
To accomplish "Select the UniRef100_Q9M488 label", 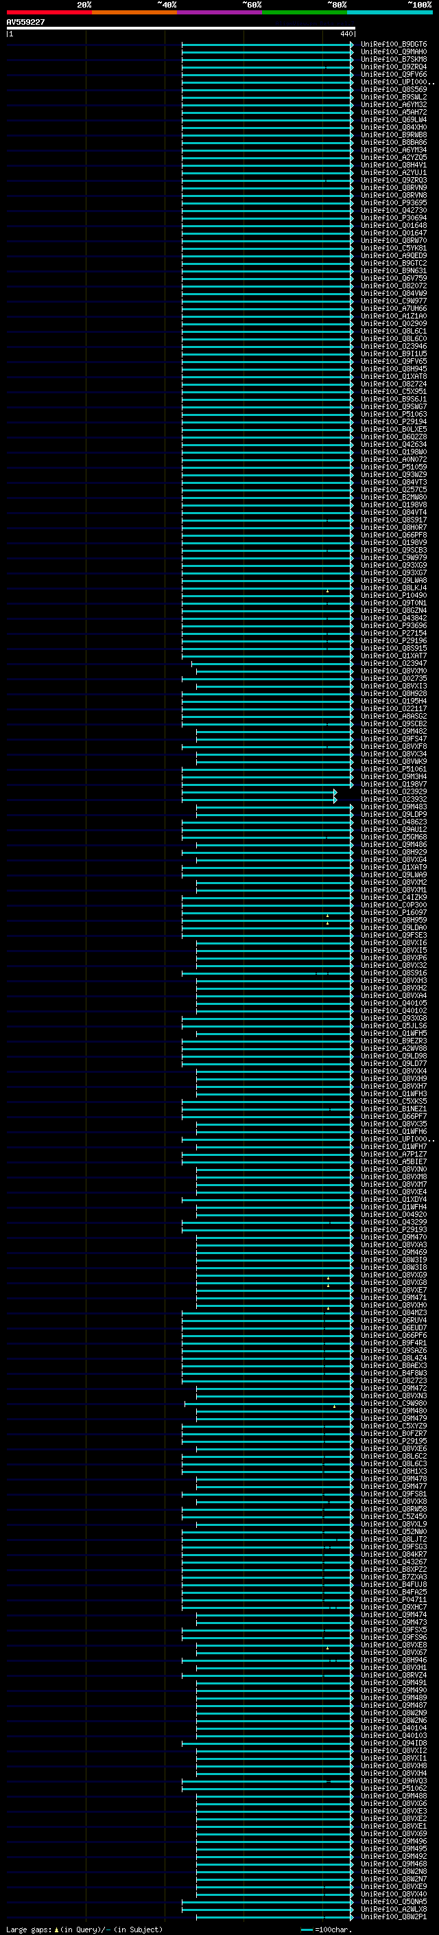I will [394, 1795].
